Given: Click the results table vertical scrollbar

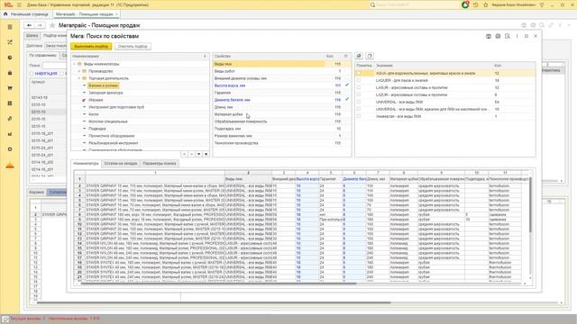Looking at the screenshot, I should (530, 204).
